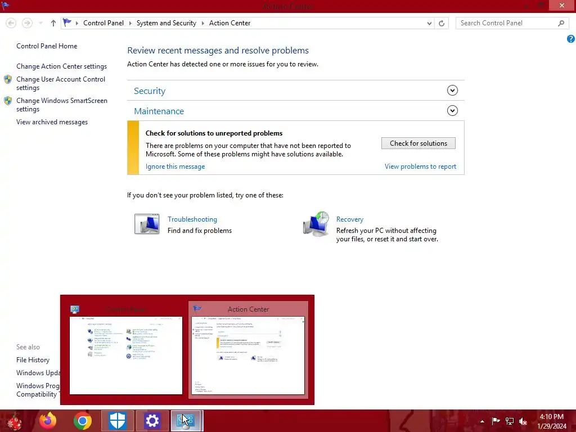Open Change Action Center settings
The height and width of the screenshot is (432, 576).
pyautogui.click(x=61, y=66)
